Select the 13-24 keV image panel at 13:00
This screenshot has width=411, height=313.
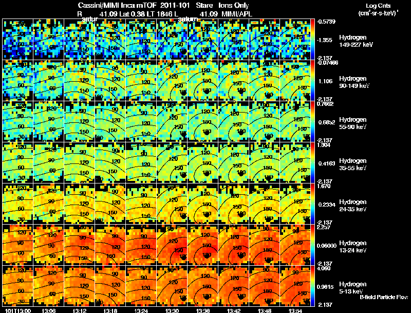point(17,245)
